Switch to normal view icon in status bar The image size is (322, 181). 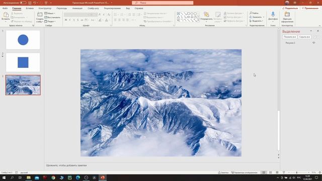[264, 172]
